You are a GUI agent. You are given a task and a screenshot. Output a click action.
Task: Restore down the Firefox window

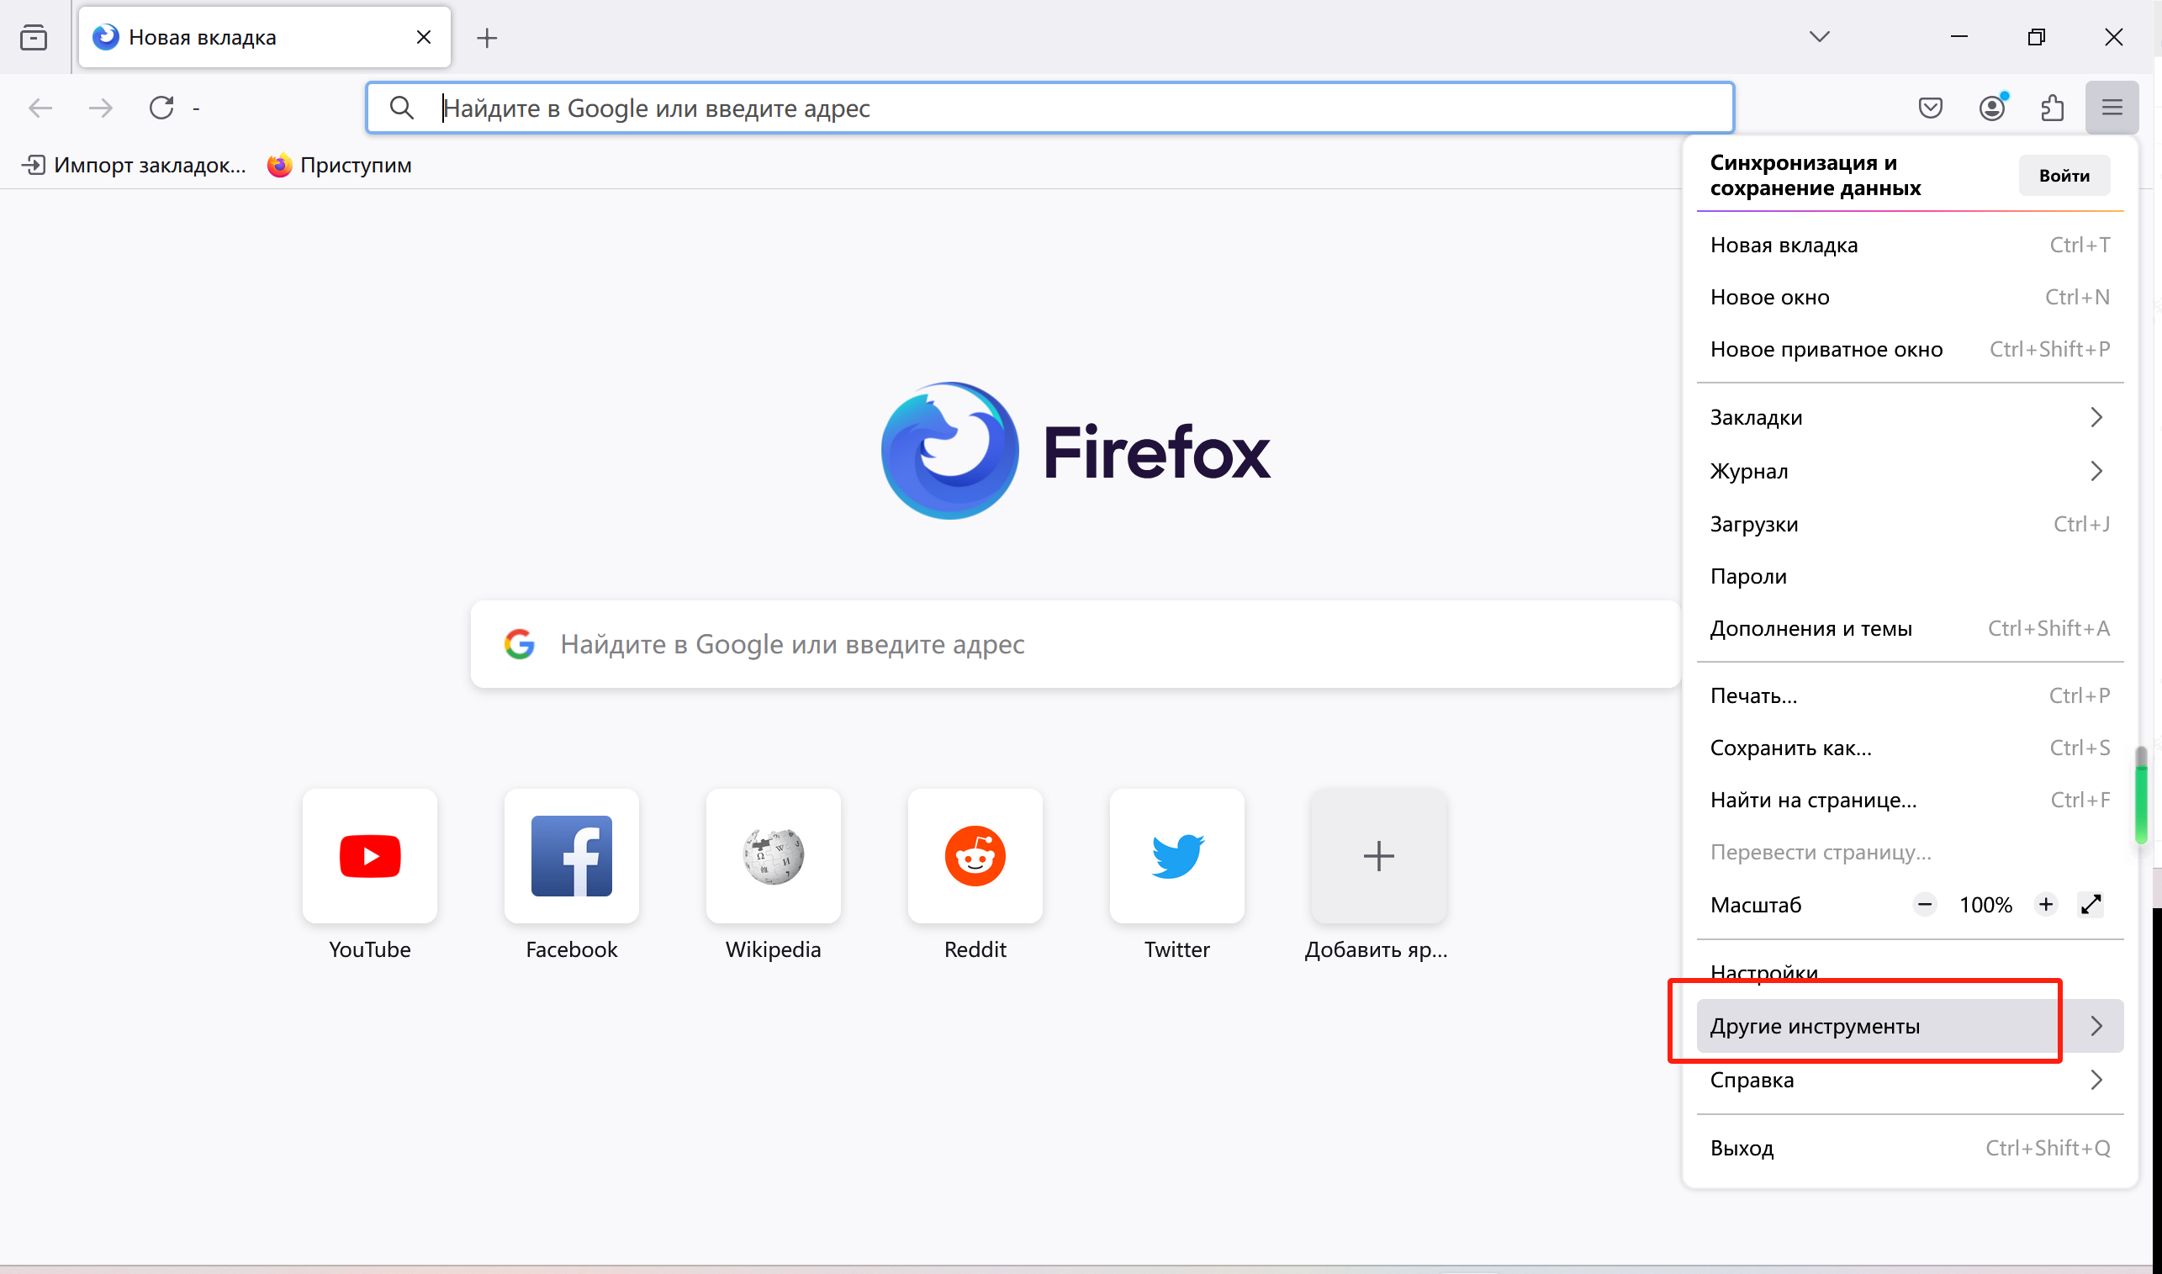[2036, 37]
